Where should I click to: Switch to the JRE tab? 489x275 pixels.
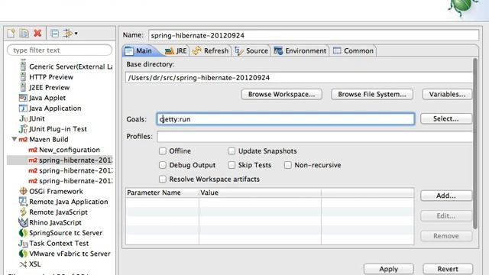pyautogui.click(x=176, y=51)
